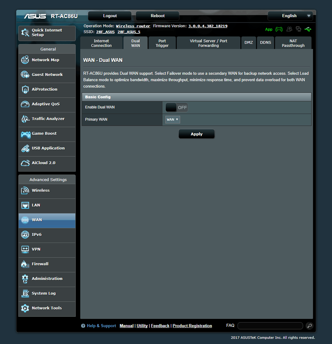Toggle the Enable Dual WAN switch
This screenshot has height=344, width=332.
pyautogui.click(x=176, y=108)
